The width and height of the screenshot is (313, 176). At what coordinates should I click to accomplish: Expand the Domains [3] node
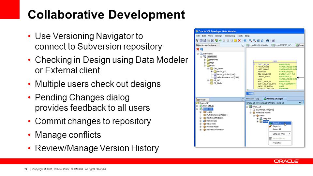[x=201, y=121]
